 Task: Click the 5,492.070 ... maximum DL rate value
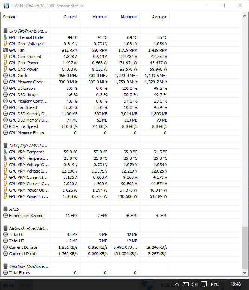point(125,247)
